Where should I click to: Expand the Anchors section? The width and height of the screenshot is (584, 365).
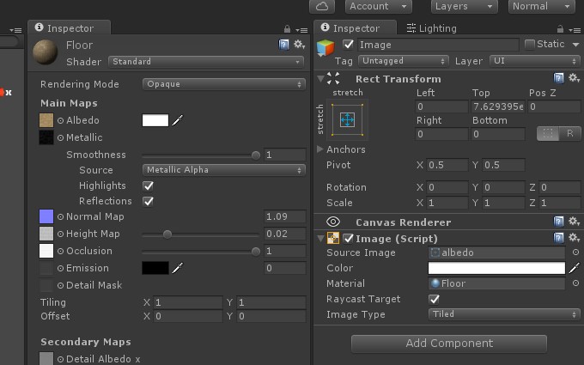point(319,149)
